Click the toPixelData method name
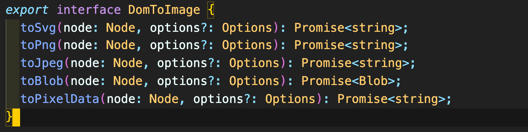Viewport: 528px width, 132px height. [60, 99]
